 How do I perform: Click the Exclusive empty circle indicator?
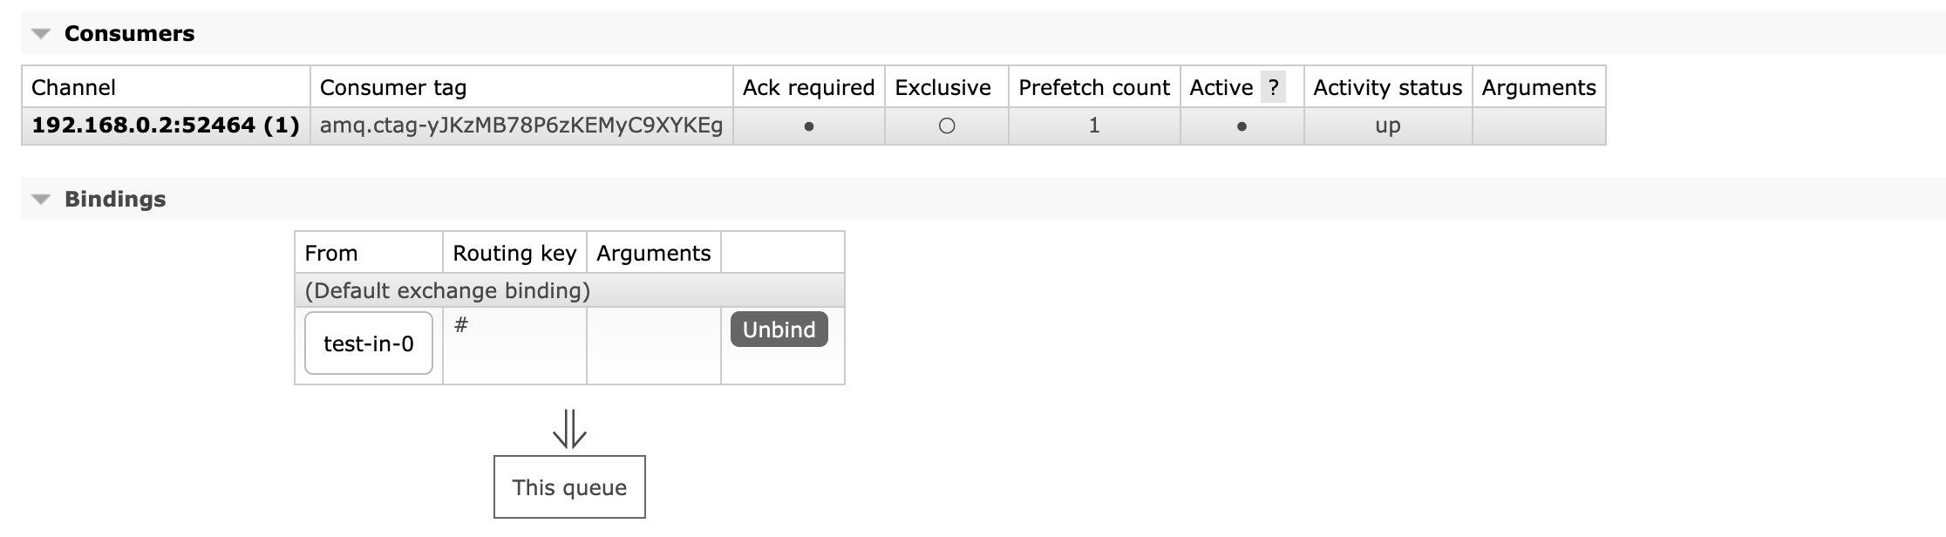pyautogui.click(x=947, y=126)
